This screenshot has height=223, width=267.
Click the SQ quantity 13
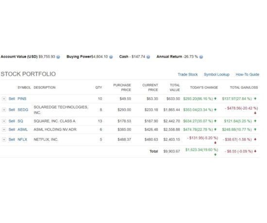(100, 121)
